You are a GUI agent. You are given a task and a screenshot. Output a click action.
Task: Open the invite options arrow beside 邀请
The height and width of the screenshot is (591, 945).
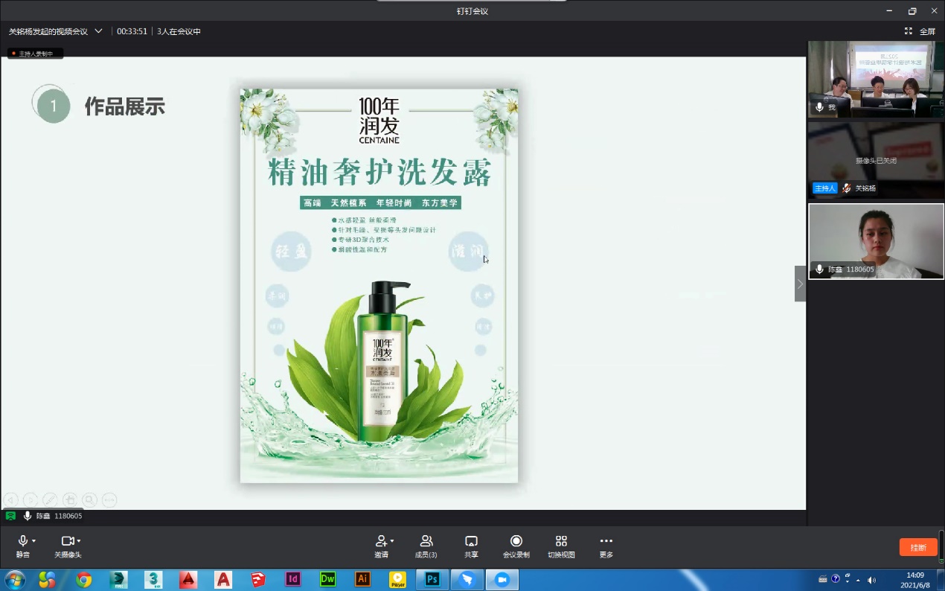(392, 541)
